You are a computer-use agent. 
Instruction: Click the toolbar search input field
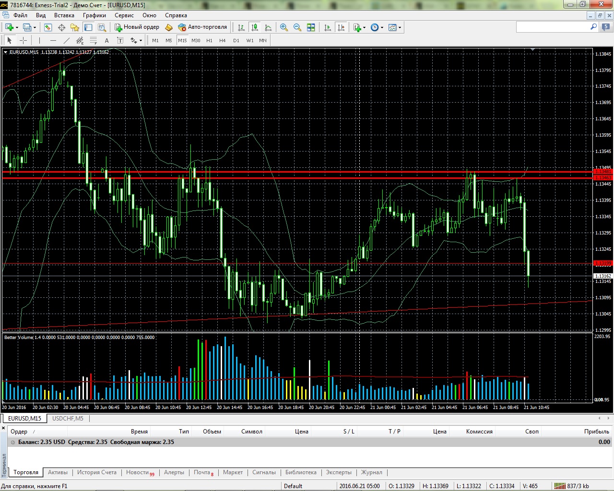[553, 27]
